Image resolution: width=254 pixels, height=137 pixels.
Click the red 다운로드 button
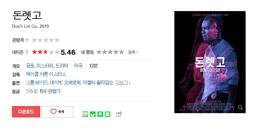[x=26, y=111]
